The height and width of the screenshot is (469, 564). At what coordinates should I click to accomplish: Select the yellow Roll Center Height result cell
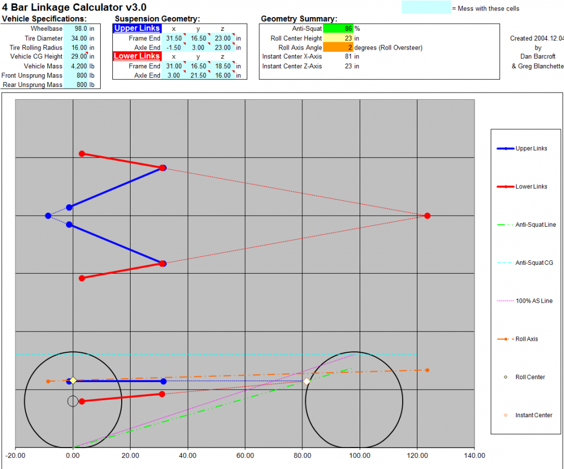coord(338,38)
